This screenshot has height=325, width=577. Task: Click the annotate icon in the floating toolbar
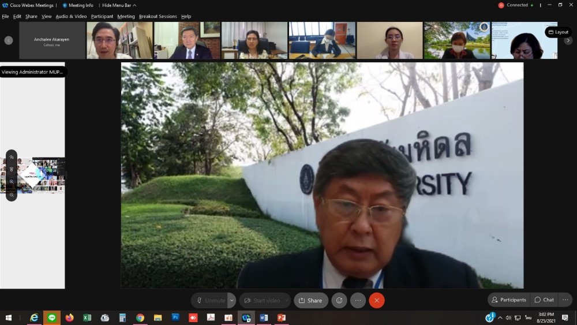12,157
